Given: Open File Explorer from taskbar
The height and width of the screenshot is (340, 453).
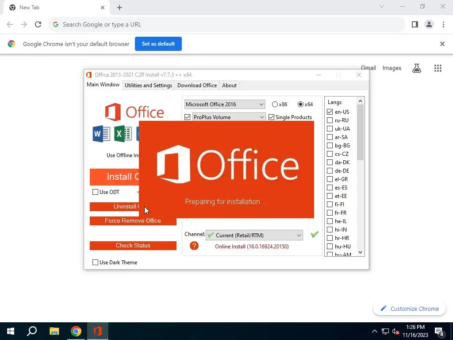Looking at the screenshot, I should coord(54,331).
